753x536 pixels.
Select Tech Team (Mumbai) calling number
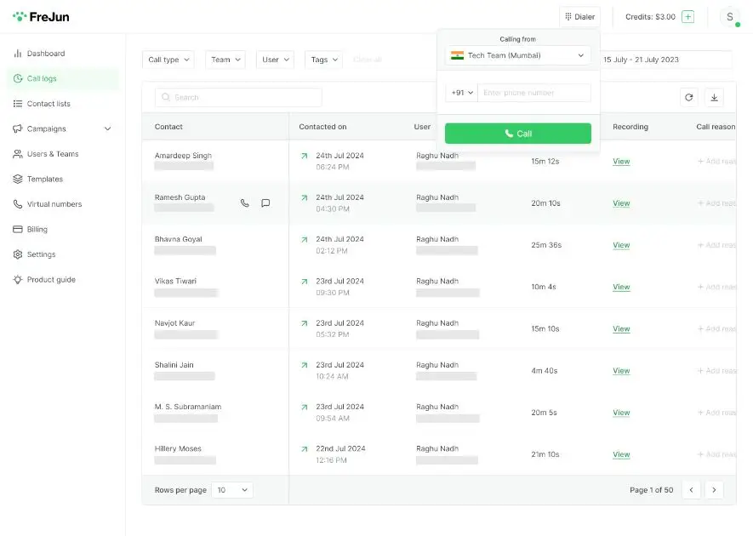coord(517,55)
